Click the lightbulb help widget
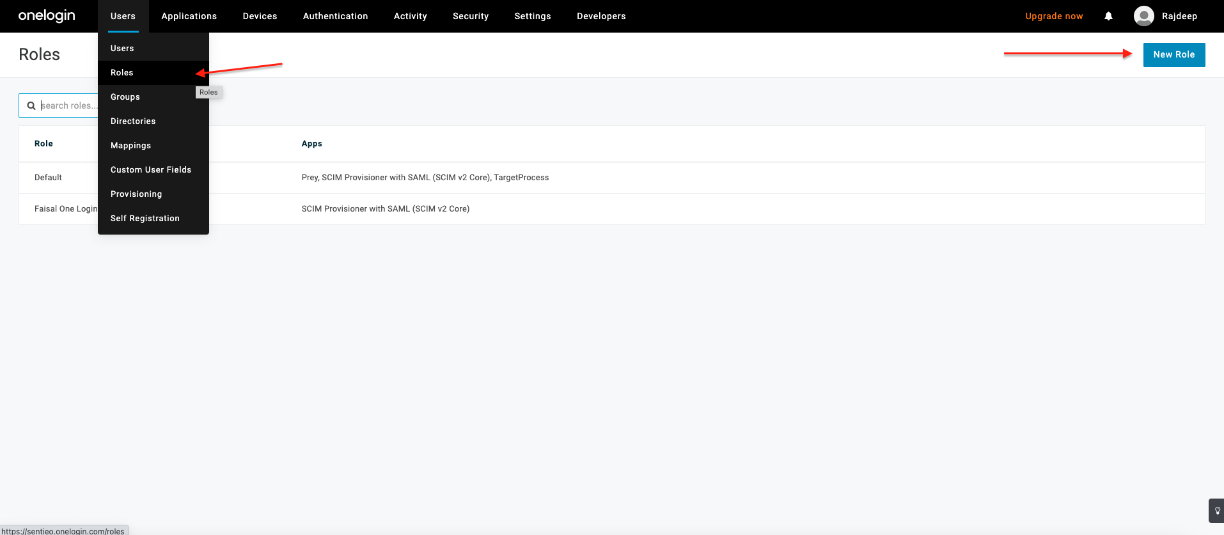 1216,511
